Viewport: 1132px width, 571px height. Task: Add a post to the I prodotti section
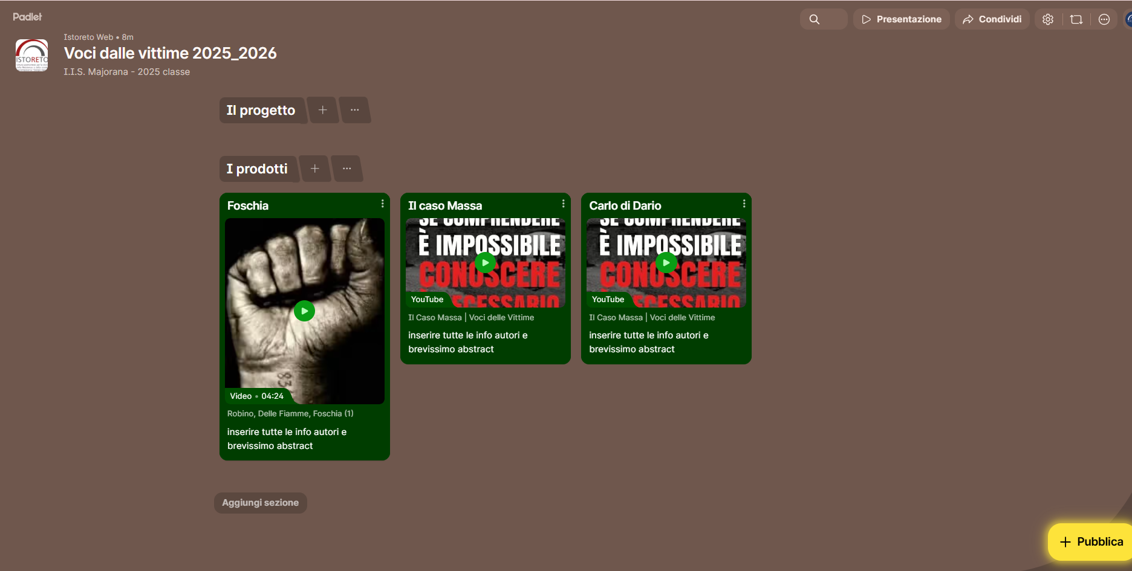(315, 169)
